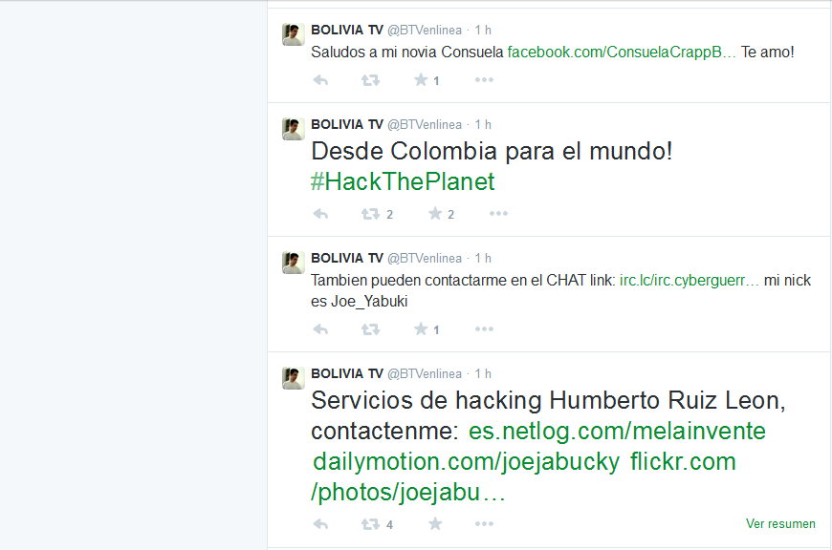Click Ver resumen on the last tweet
The height and width of the screenshot is (550, 832).
pos(780,524)
